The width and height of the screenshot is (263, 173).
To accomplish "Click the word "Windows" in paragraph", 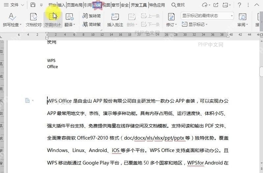I will [57, 150].
